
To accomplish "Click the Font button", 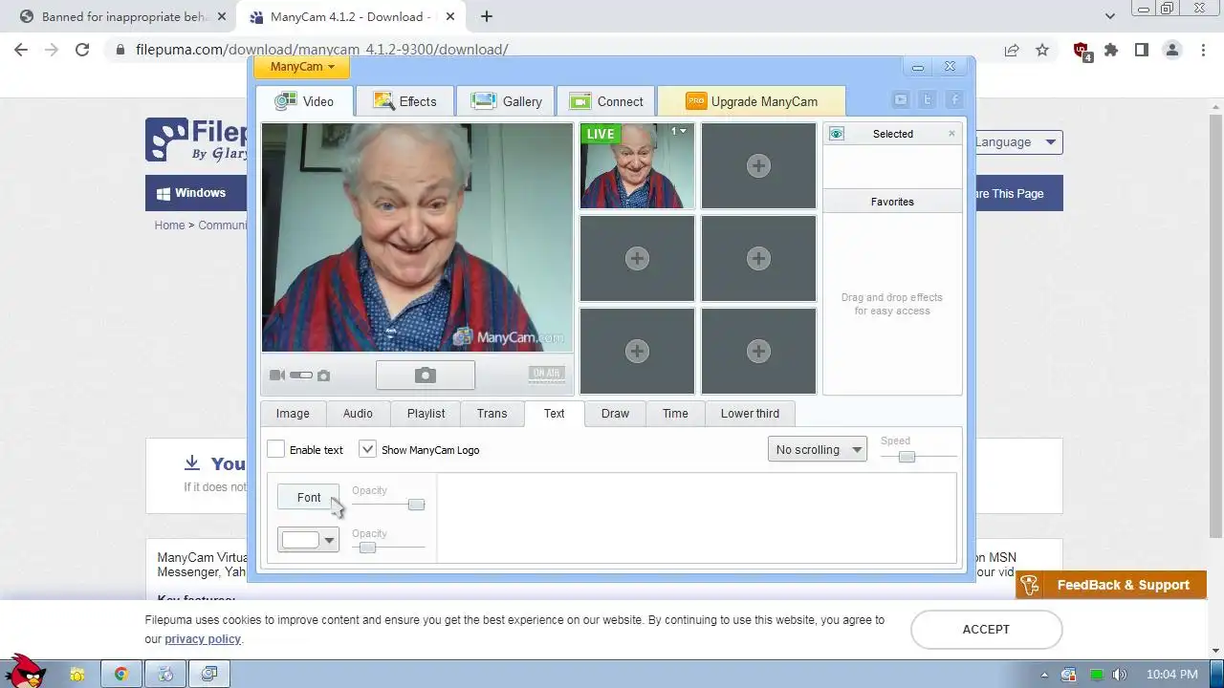I will [308, 497].
